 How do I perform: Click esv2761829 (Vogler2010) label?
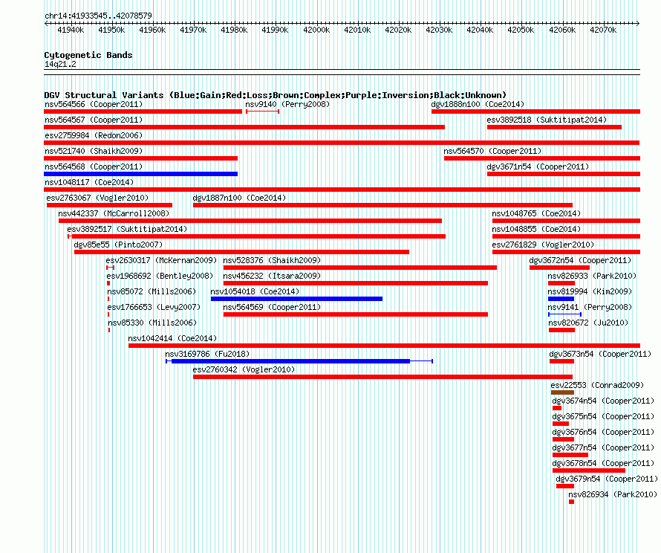543,245
